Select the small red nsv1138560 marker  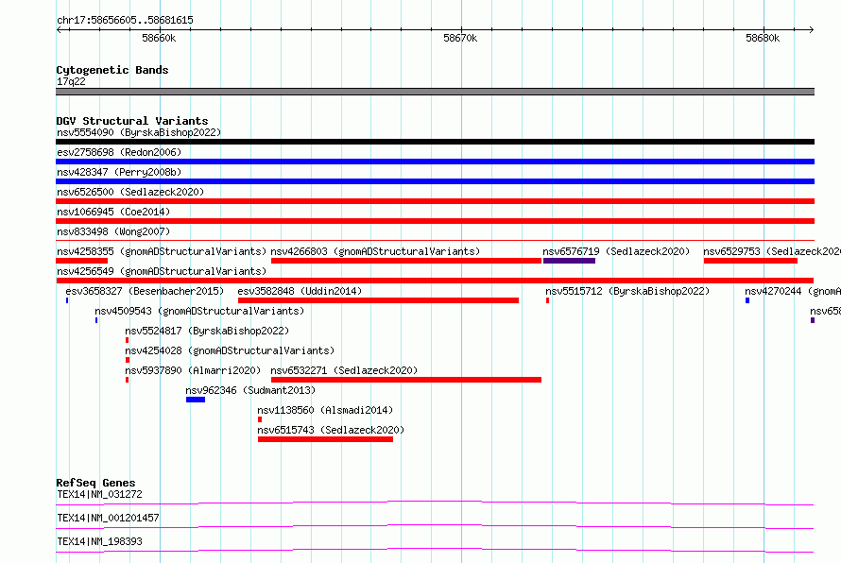[260, 419]
